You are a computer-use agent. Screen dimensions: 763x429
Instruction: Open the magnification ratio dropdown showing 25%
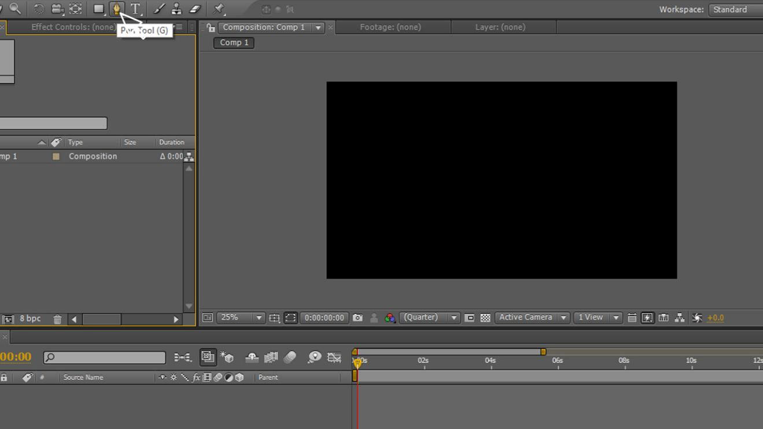[240, 317]
